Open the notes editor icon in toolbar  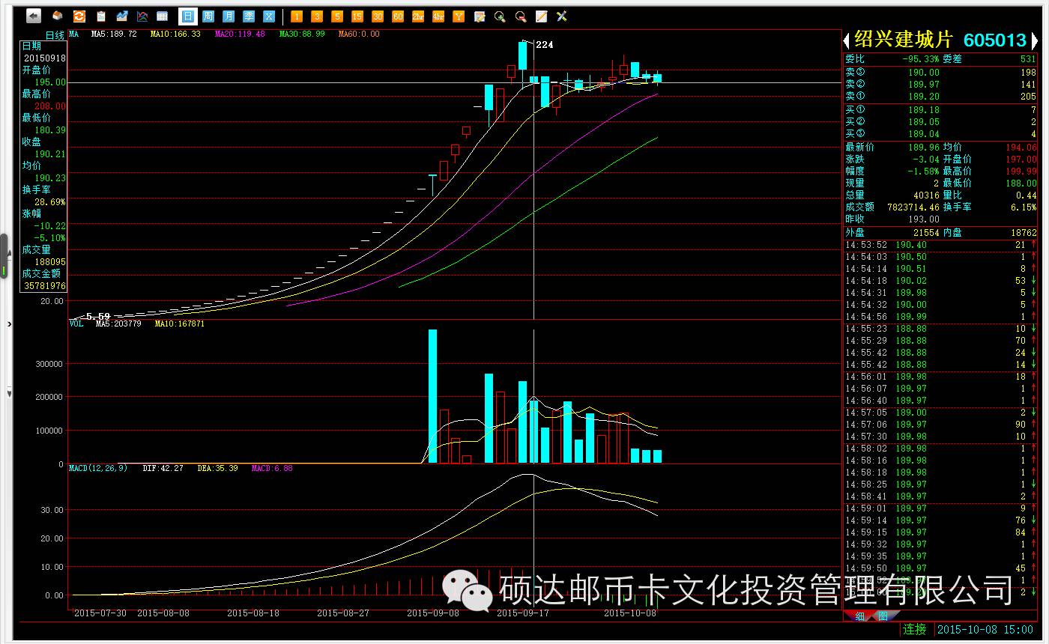(x=480, y=16)
